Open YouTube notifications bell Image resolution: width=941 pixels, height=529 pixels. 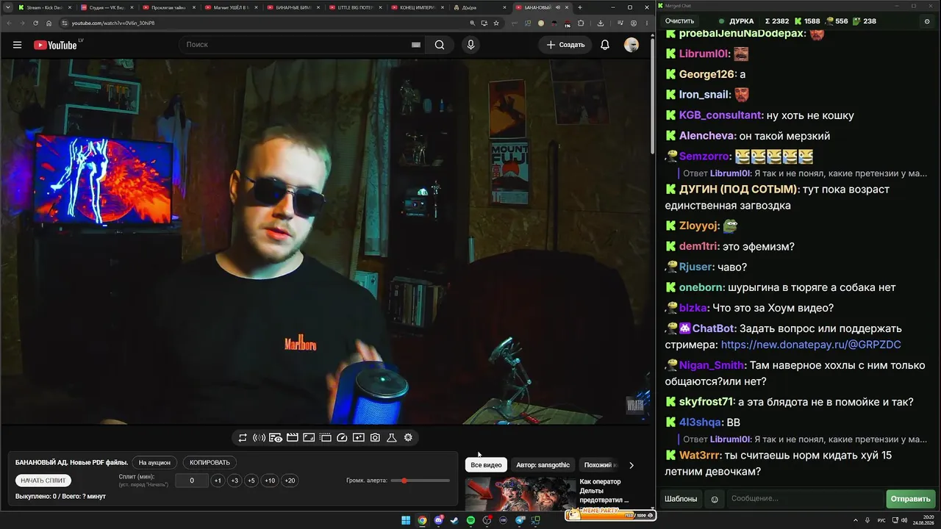click(605, 45)
